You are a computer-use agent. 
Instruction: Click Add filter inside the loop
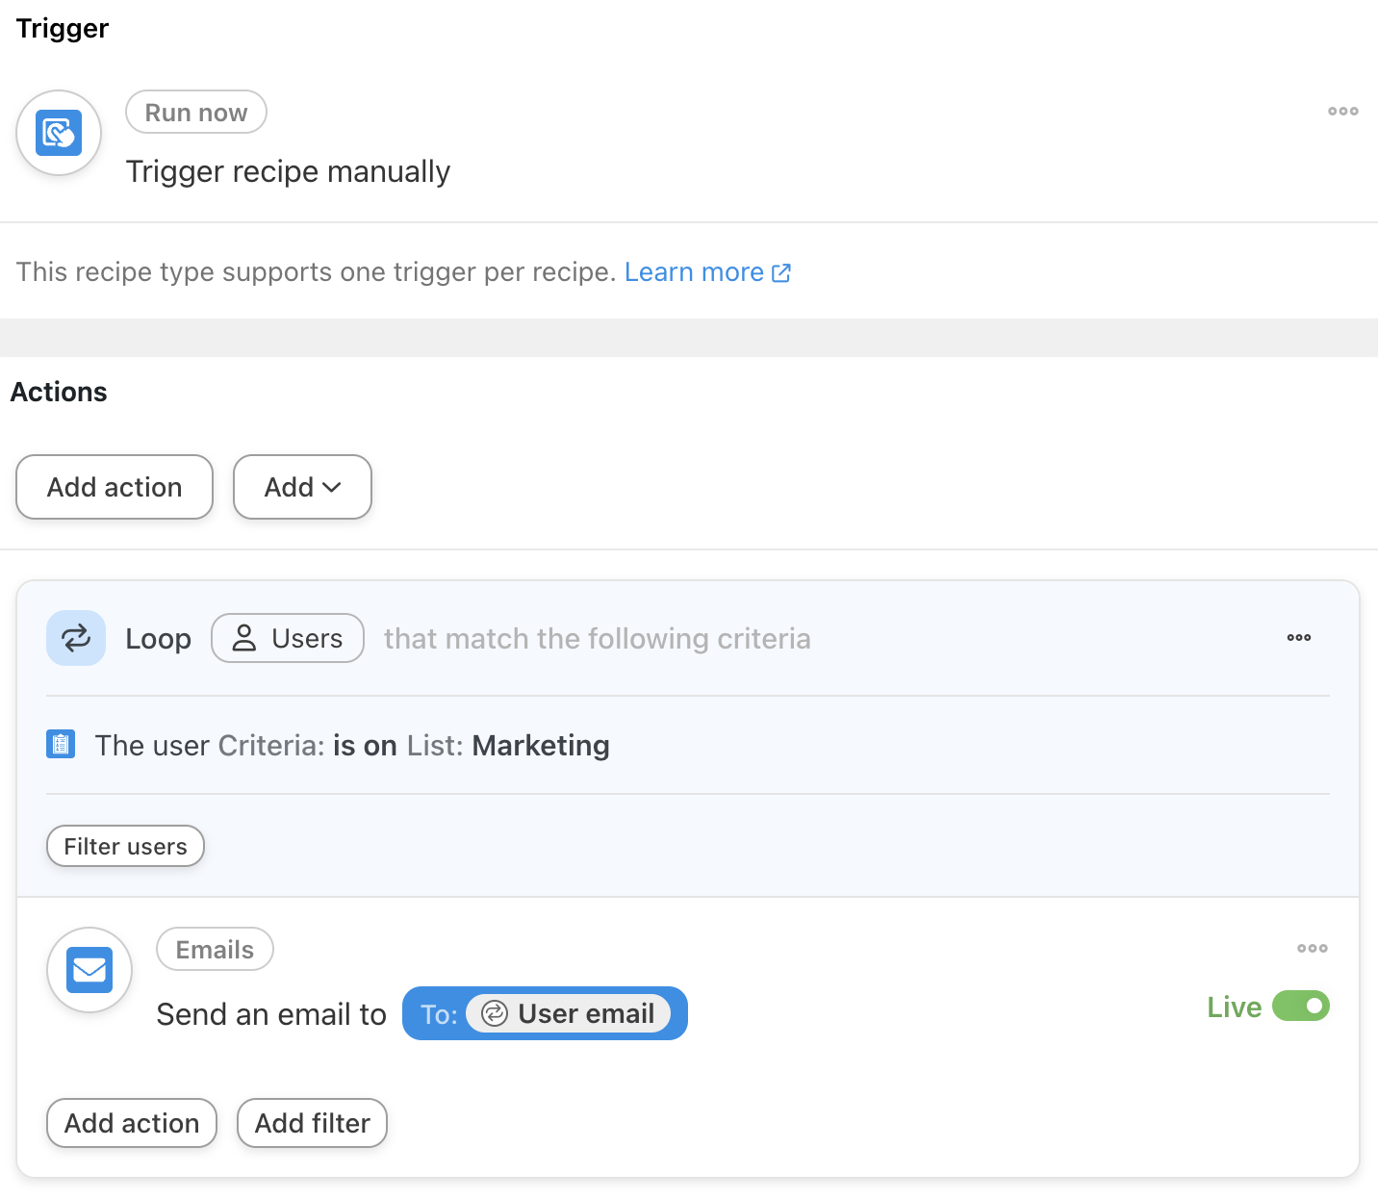[x=312, y=1123]
